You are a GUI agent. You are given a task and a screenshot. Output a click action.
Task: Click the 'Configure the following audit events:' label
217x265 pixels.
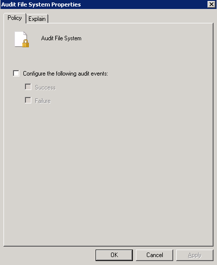tap(65, 74)
